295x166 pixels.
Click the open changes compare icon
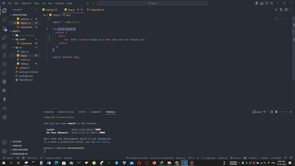(x=281, y=10)
